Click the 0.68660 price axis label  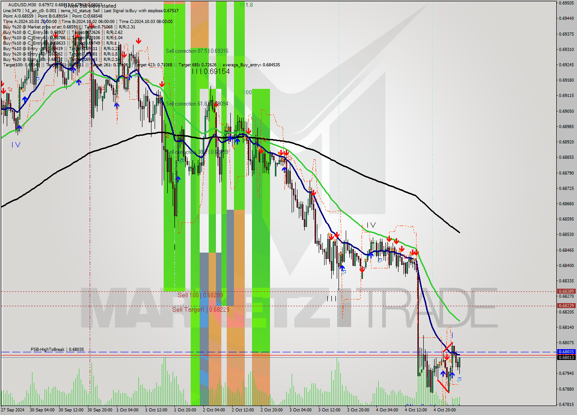pos(566,203)
